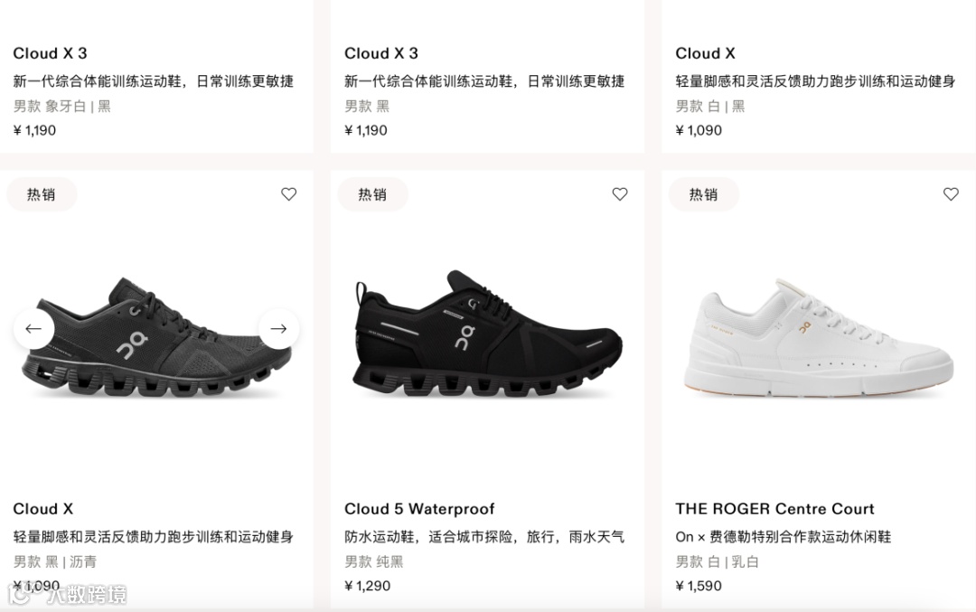Screen dimensions: 976x612
Task: Click 热销 badge on Cloud 5 Waterproof card
Action: tap(372, 194)
